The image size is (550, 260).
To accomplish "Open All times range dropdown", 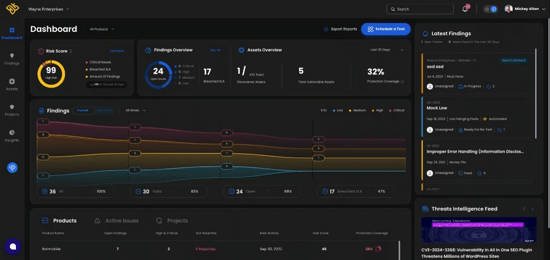I will 135,110.
